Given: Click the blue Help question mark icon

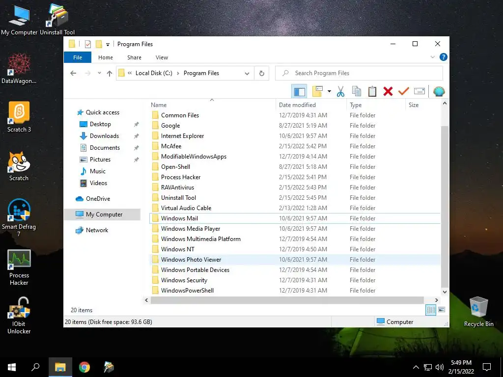Looking at the screenshot, I should point(444,57).
